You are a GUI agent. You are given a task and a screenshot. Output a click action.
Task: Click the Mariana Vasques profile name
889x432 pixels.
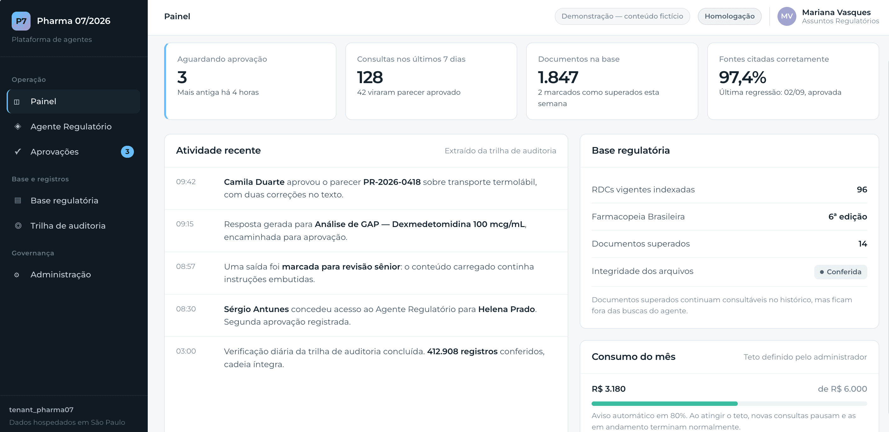tap(836, 12)
